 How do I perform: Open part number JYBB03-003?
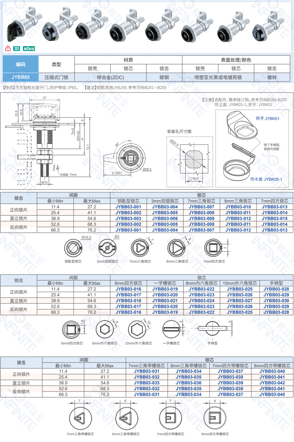click(128, 219)
